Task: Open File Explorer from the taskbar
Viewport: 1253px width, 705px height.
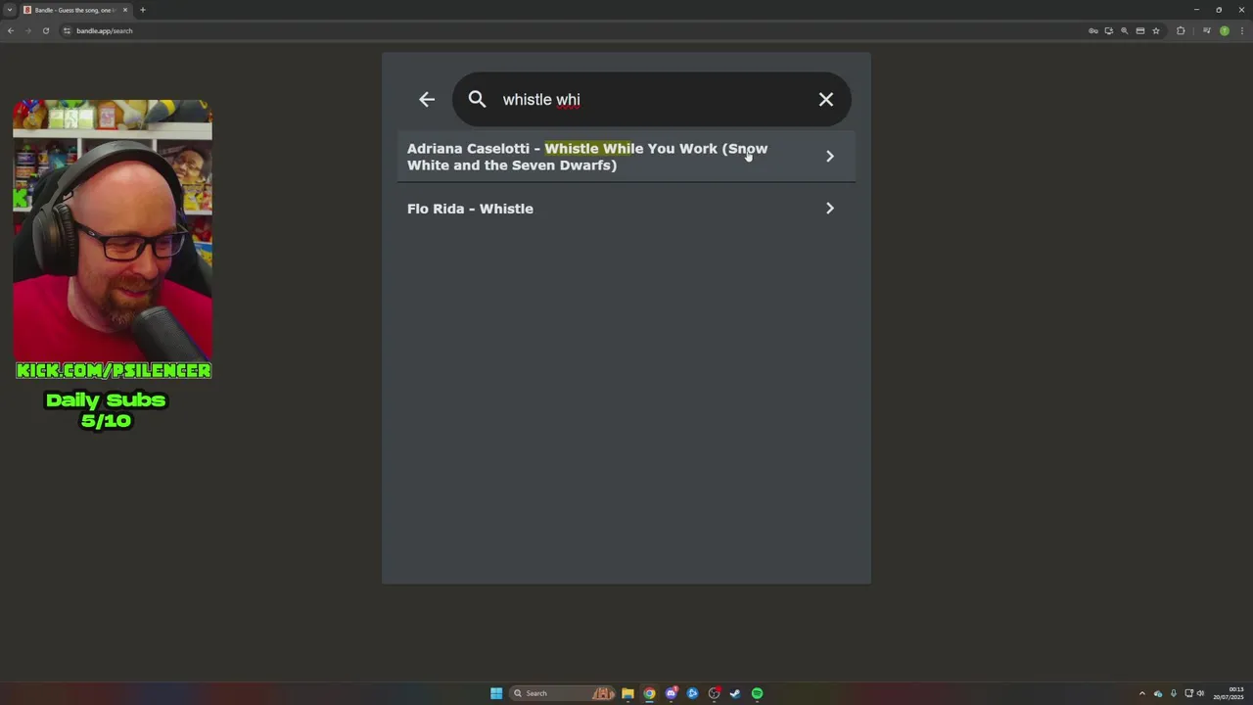Action: 627,693
